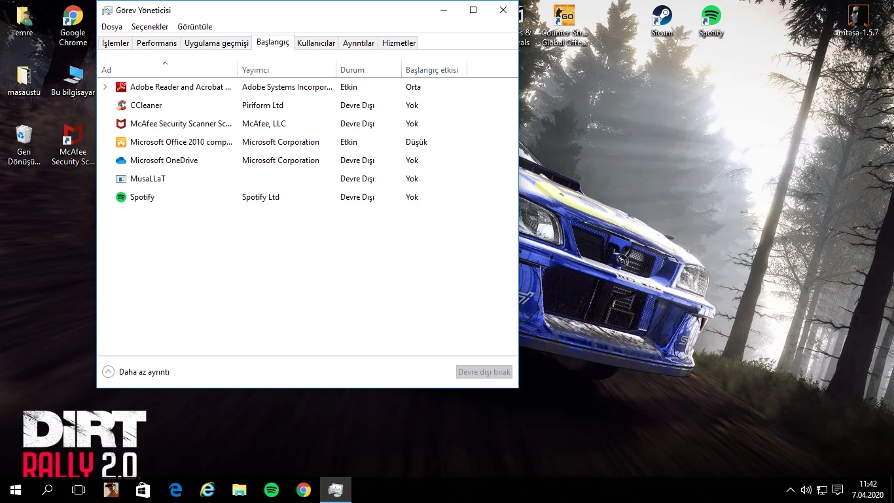This screenshot has width=894, height=503.
Task: Click the Adobe Systems Incorporated publisher cell
Action: coord(287,87)
